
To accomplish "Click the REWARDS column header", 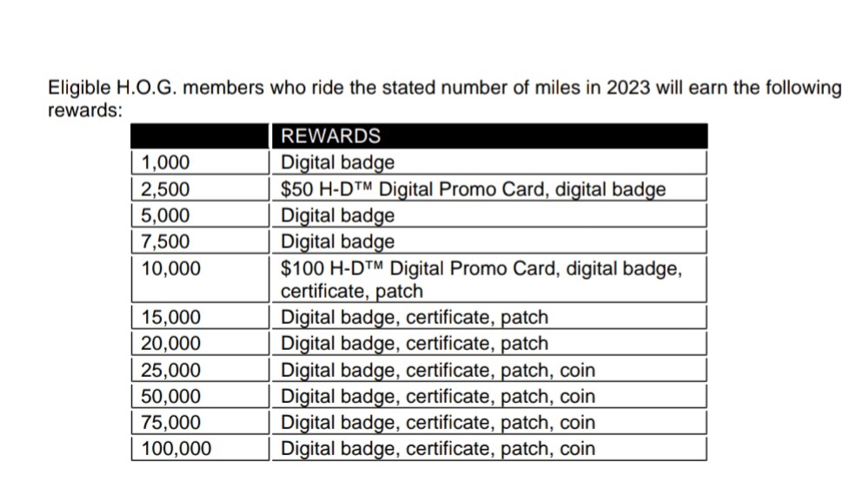I will (490, 135).
